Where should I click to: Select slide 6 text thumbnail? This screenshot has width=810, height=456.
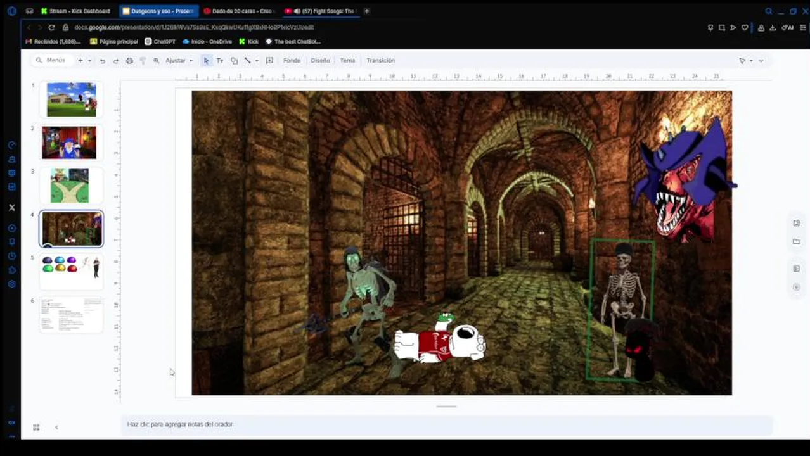71,315
